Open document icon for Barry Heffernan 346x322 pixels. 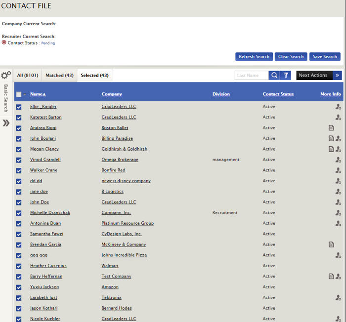[331, 276]
